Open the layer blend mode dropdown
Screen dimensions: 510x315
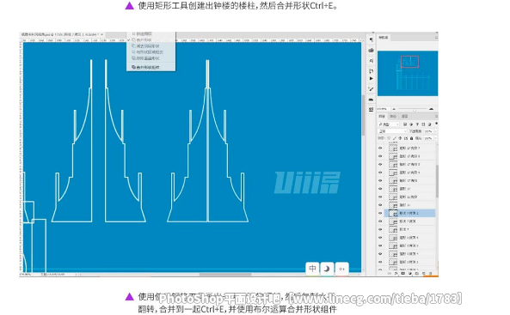click(392, 131)
